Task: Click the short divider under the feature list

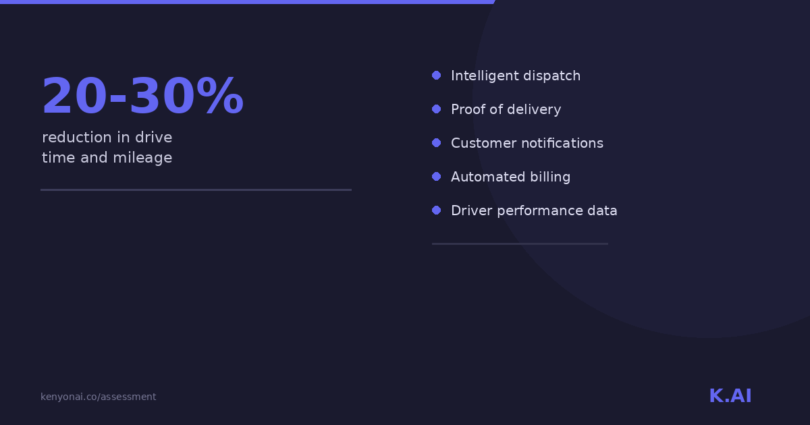Action: 520,244
